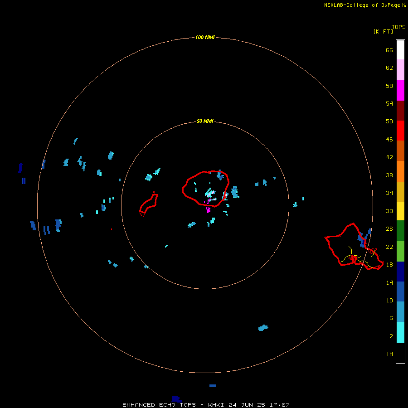The image size is (408, 408).
Task: Click the legend value 38
Action: click(389, 175)
